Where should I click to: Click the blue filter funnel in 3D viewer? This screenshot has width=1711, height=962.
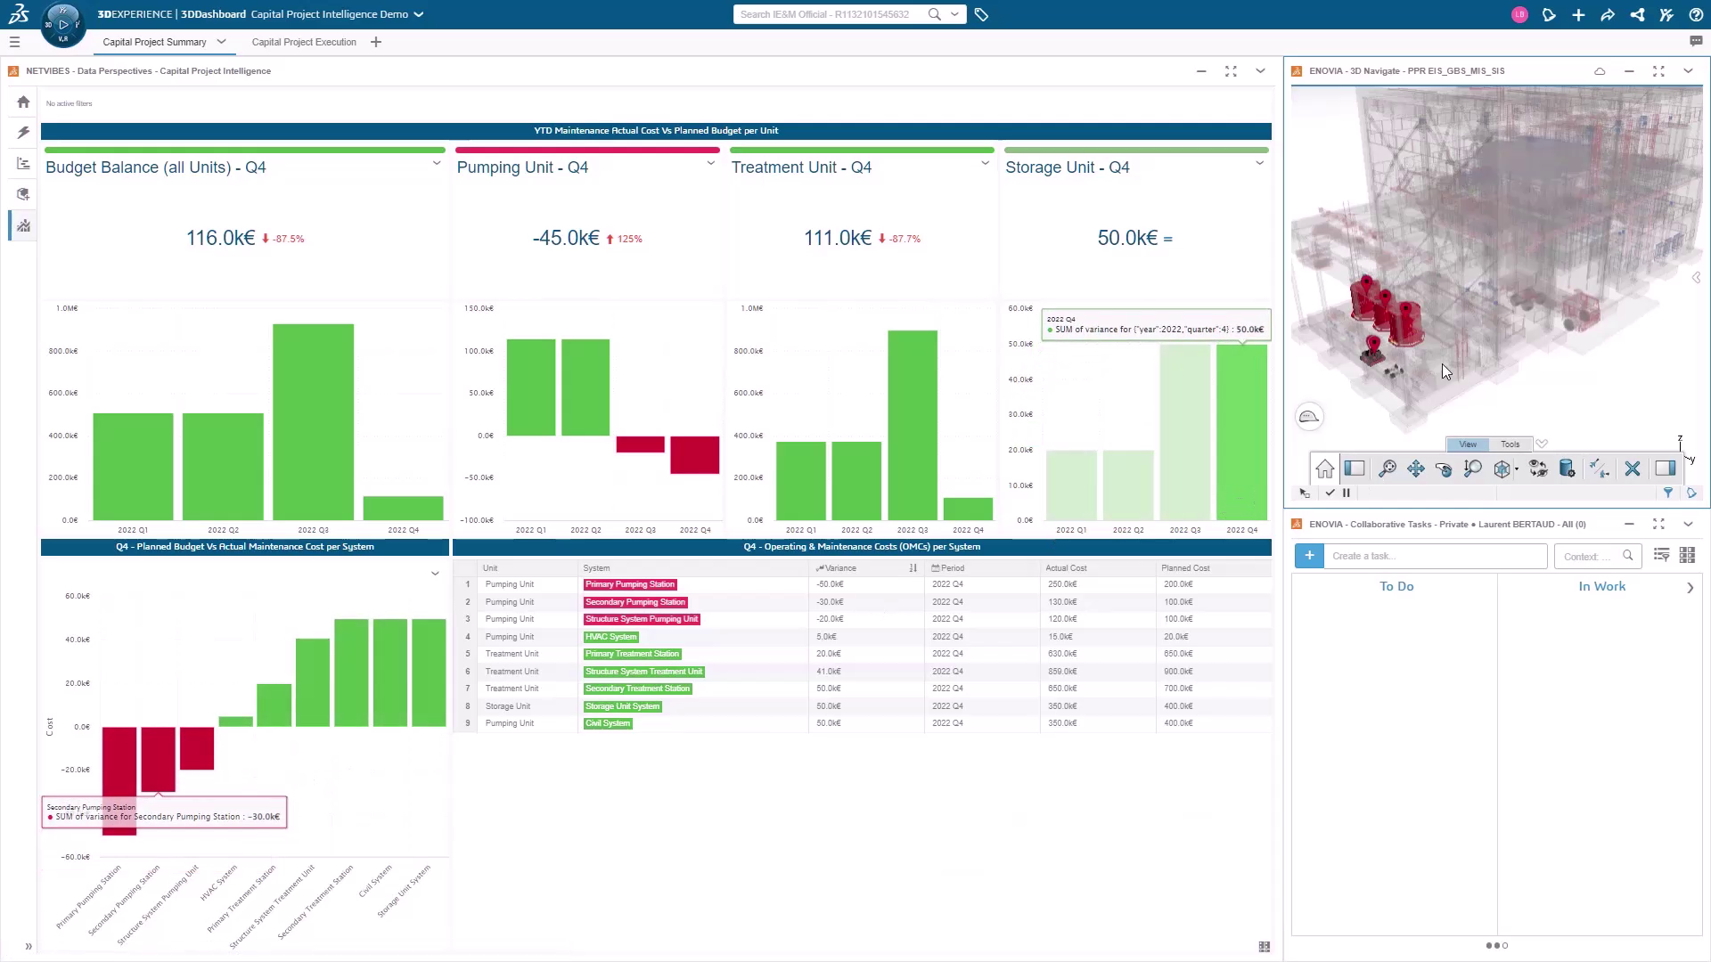(x=1668, y=493)
